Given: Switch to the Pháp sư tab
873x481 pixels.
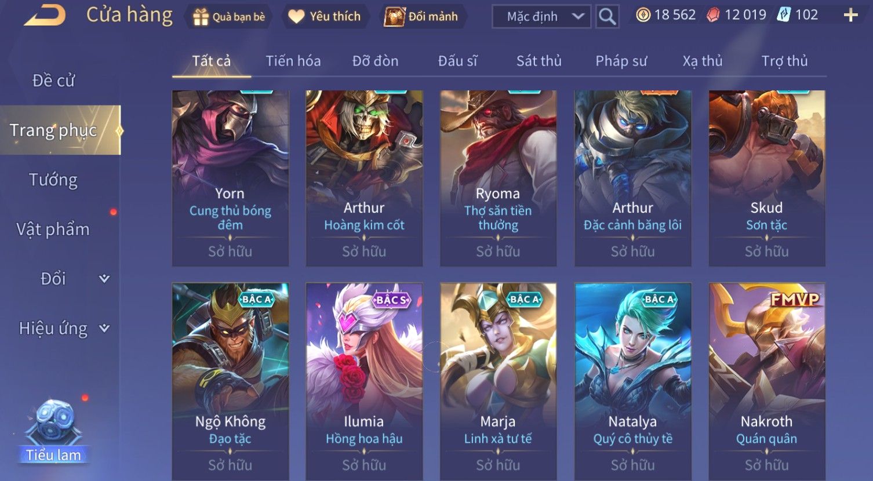Looking at the screenshot, I should [621, 61].
